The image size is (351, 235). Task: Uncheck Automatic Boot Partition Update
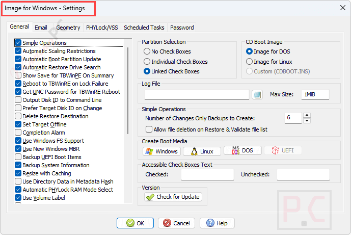(x=18, y=59)
